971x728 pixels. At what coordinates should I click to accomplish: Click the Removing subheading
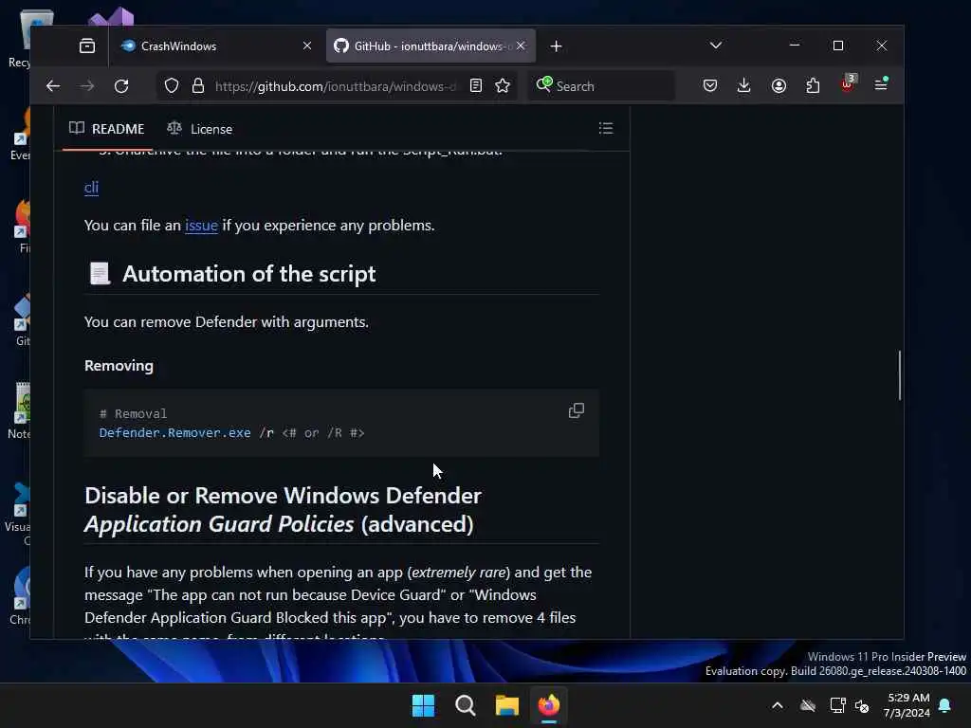click(119, 365)
